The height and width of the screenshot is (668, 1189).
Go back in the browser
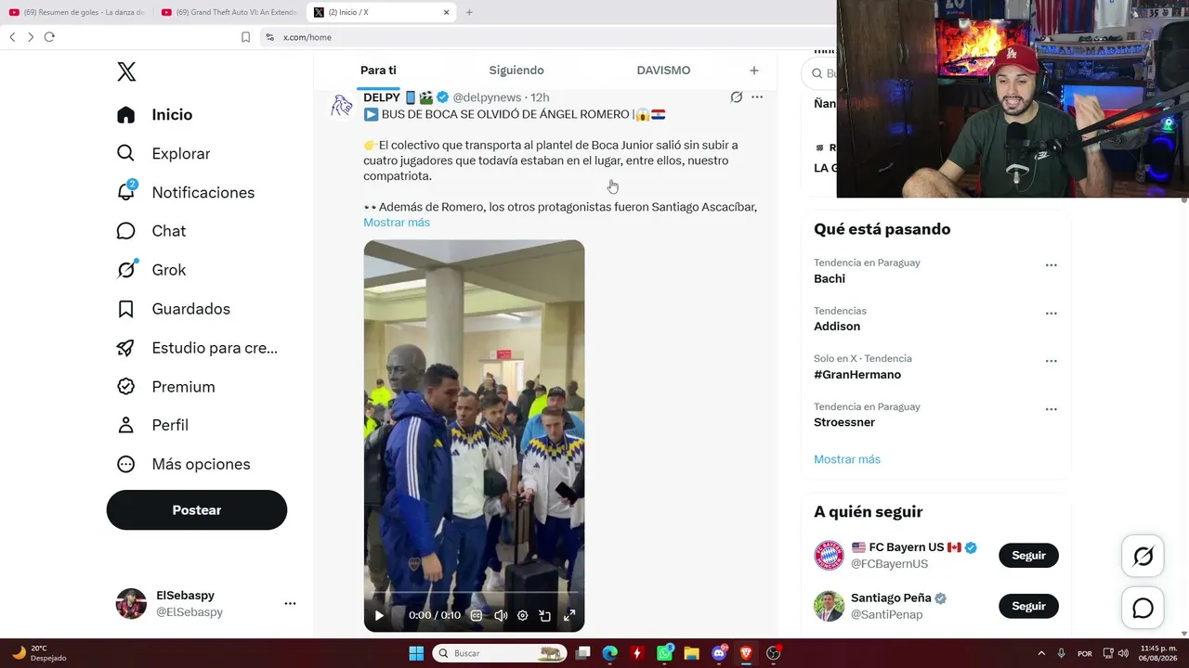point(12,37)
